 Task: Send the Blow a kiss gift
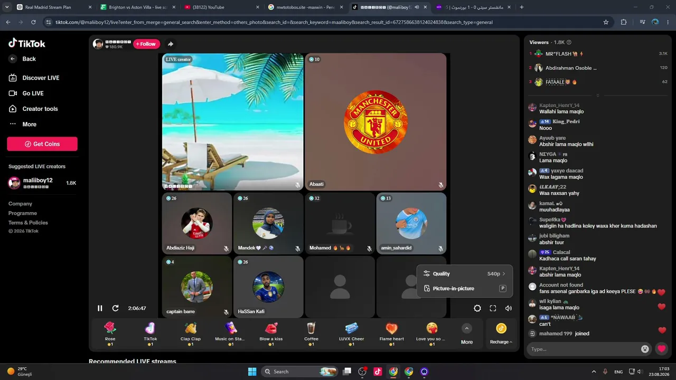[271, 334]
